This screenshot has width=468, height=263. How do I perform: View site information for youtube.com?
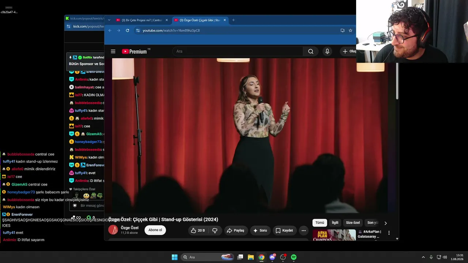pos(138,30)
